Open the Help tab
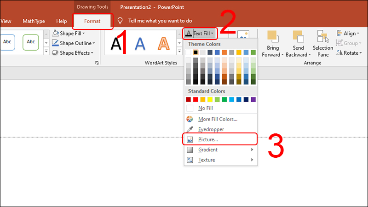The width and height of the screenshot is (368, 207). 62,21
